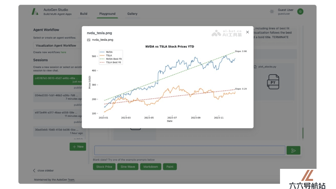336x189 pixels.
Task: Select session c45167e0-9510-45d7-a46c
Action: pyautogui.click(x=57, y=80)
